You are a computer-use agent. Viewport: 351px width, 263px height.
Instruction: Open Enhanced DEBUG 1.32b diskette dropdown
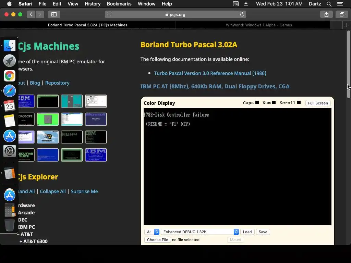point(200,232)
